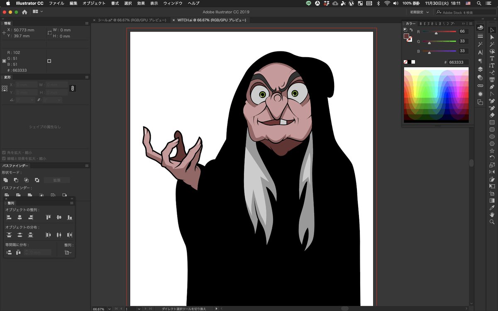Click the Intersect shape mode icon
Screen dimensions: 498x311
tap(26, 180)
